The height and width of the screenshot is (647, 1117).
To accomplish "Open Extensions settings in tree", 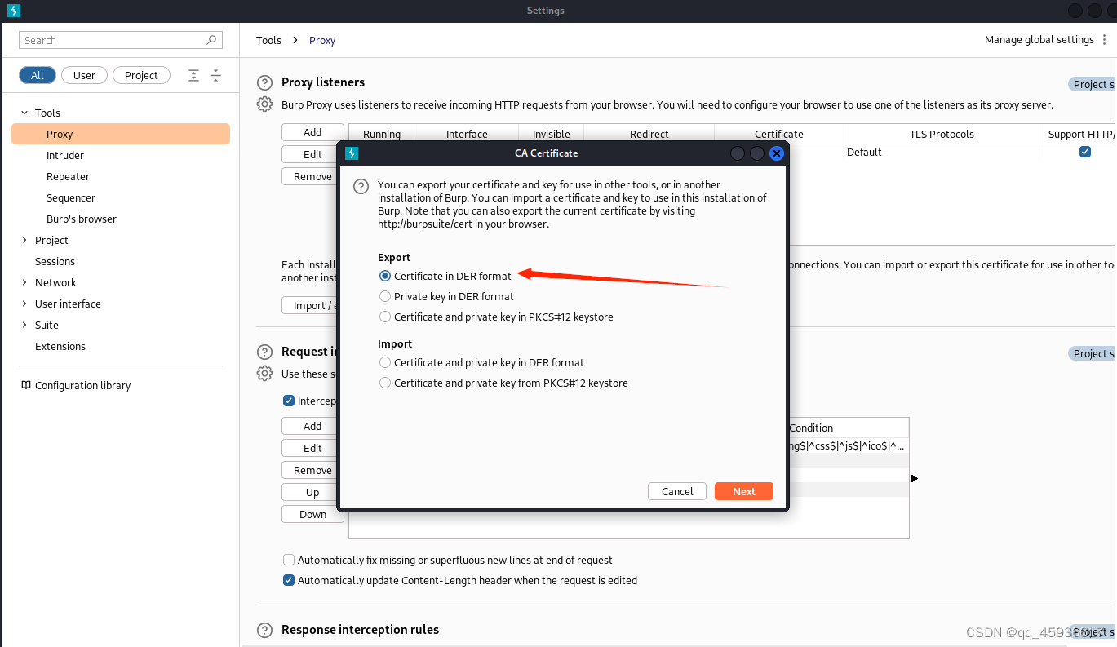I will [60, 346].
